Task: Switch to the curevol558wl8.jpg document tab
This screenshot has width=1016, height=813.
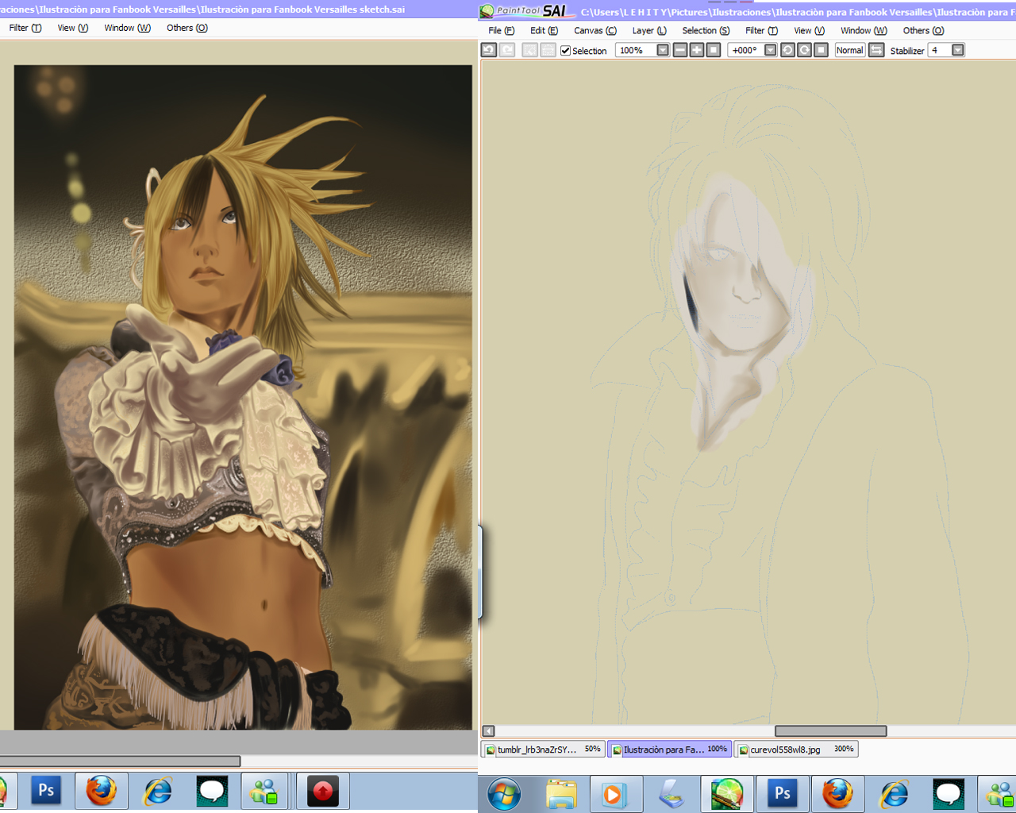Action: click(x=796, y=749)
